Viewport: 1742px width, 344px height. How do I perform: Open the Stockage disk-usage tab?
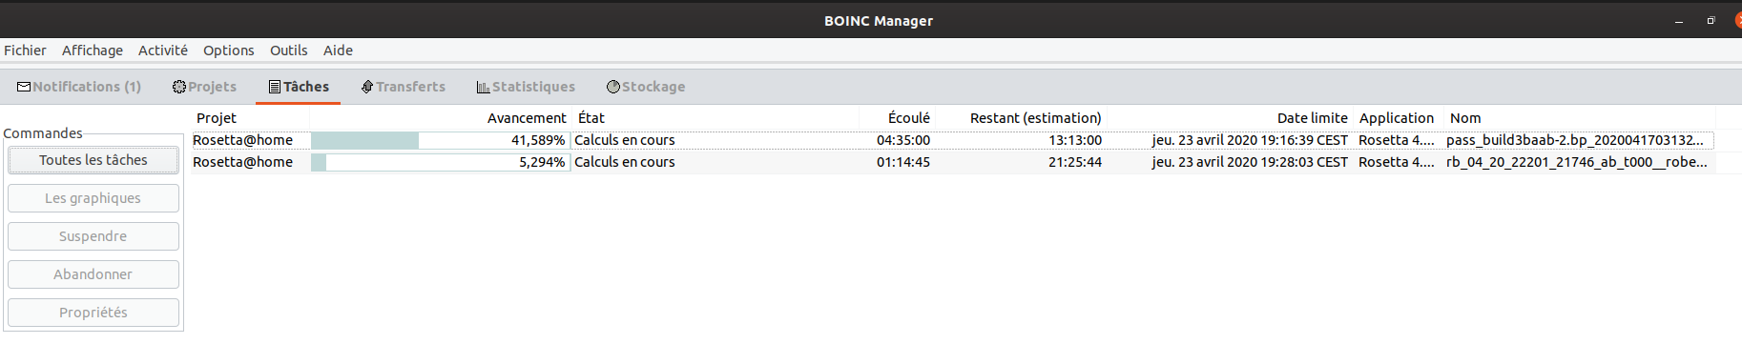click(646, 87)
